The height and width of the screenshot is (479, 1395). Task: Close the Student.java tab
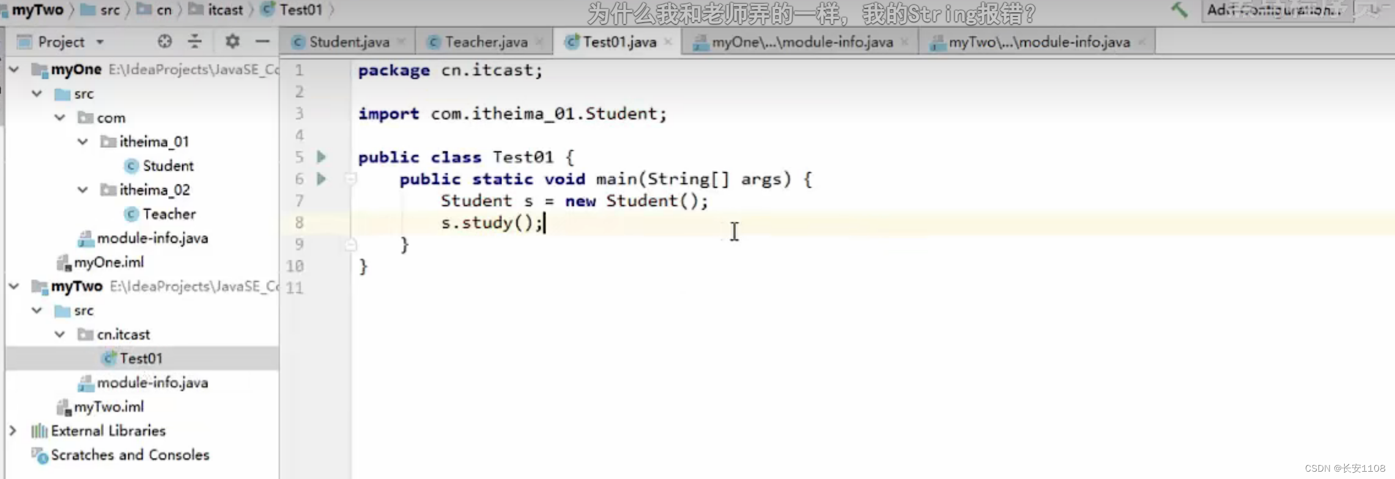point(401,42)
